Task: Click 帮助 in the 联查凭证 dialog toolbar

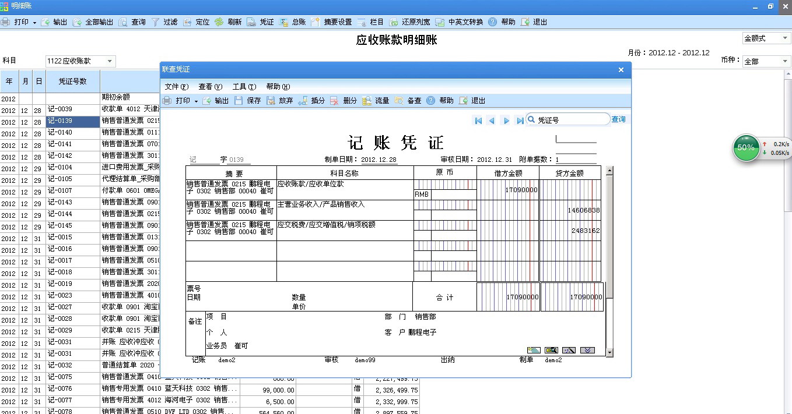Action: point(440,101)
